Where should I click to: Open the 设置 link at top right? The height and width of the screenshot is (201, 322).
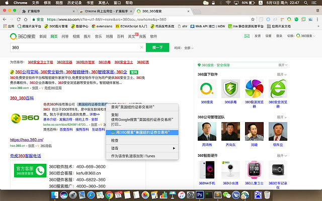click(268, 36)
